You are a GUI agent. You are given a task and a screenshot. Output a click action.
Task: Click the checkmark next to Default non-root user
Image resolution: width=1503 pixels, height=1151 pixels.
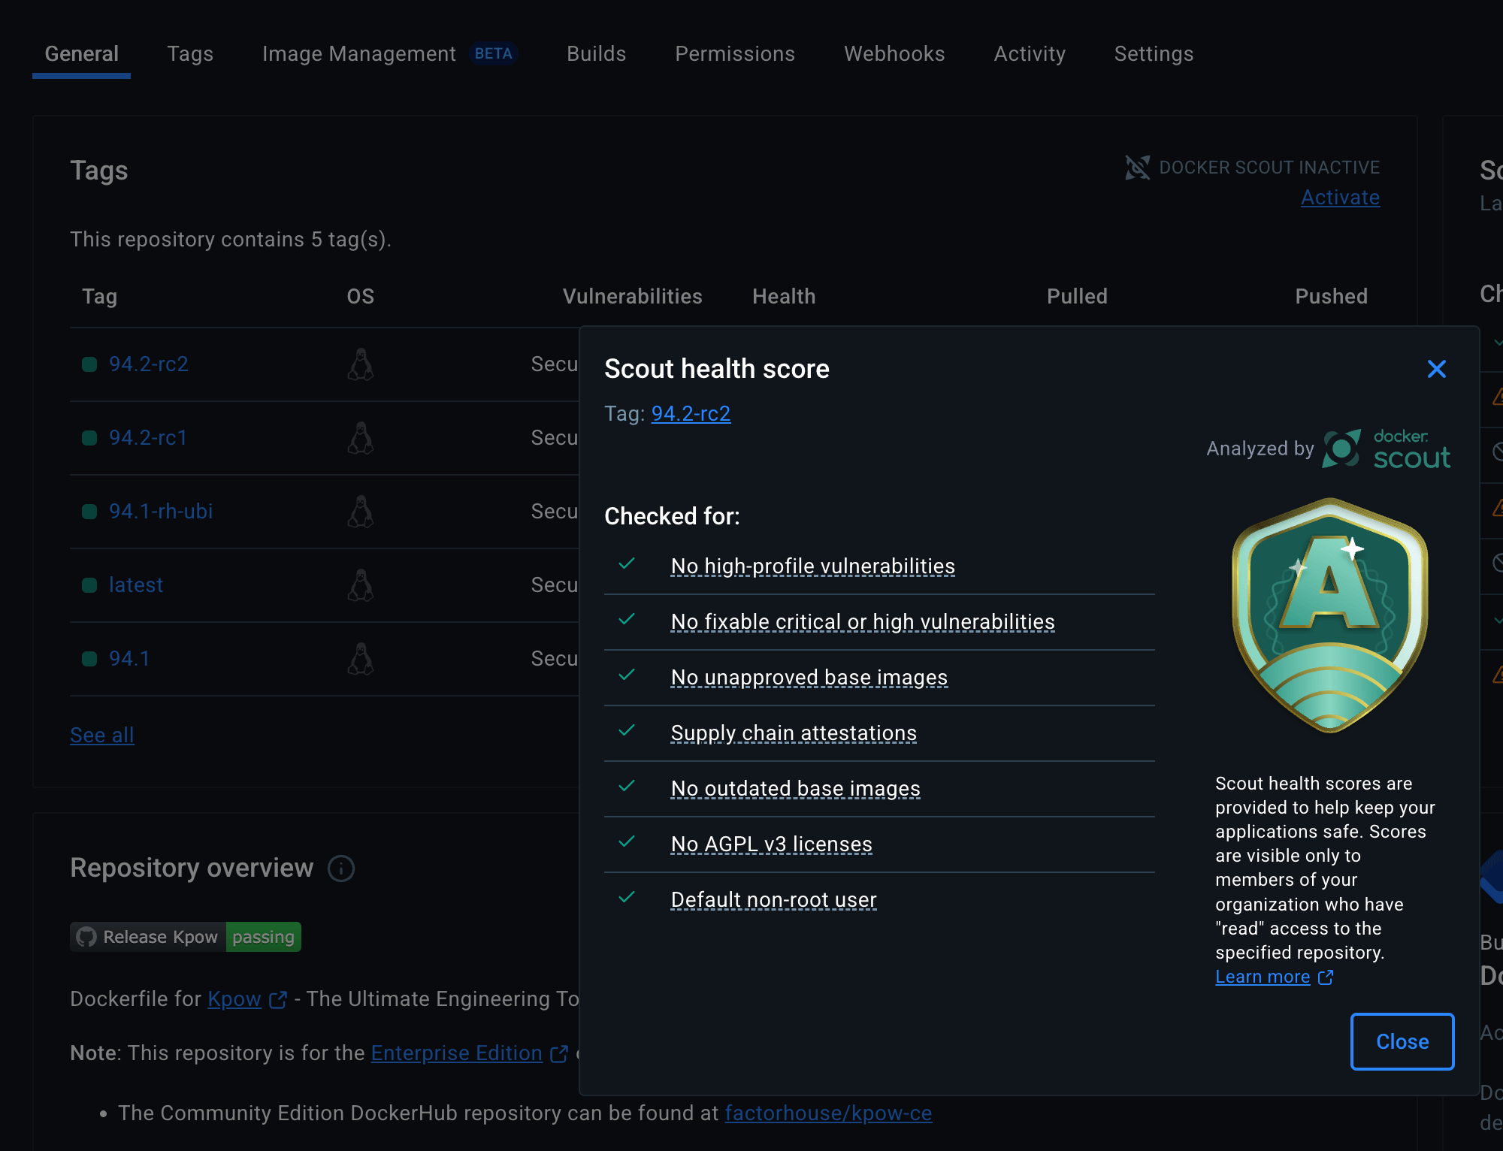pos(627,896)
